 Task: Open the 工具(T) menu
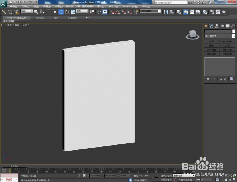coord(25,6)
